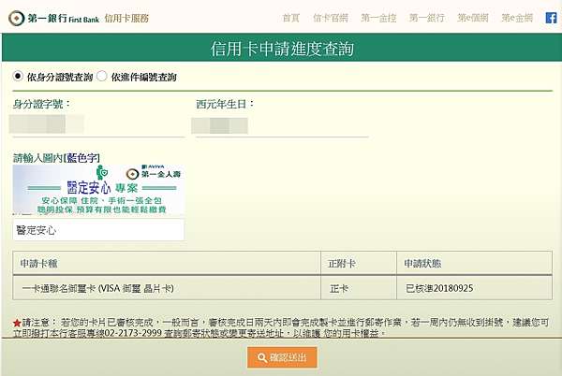The height and width of the screenshot is (376, 562).
Task: Select the 一卡通聯名御璽卡 card type cell
Action: [167, 288]
